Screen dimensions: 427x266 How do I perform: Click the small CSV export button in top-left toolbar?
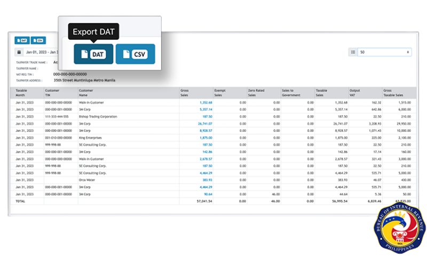click(x=38, y=40)
